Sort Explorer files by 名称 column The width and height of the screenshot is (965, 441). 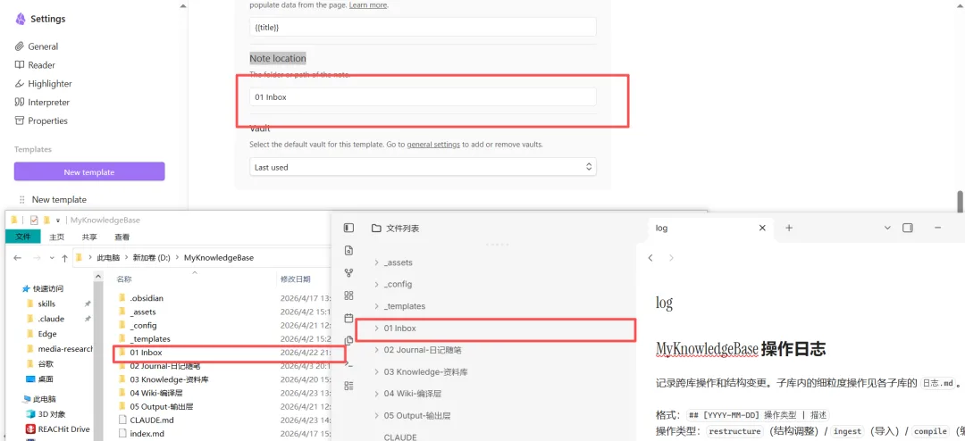[x=124, y=279]
